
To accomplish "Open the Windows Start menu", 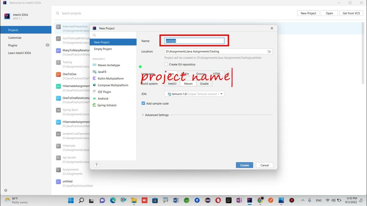I will point(71,200).
